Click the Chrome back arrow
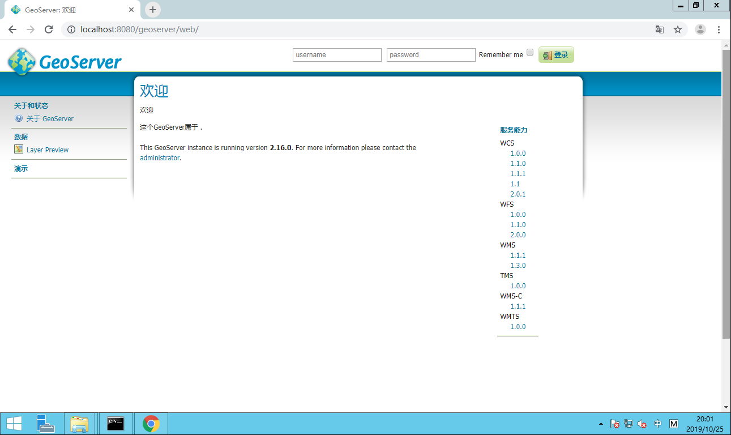This screenshot has width=731, height=435. (x=12, y=29)
